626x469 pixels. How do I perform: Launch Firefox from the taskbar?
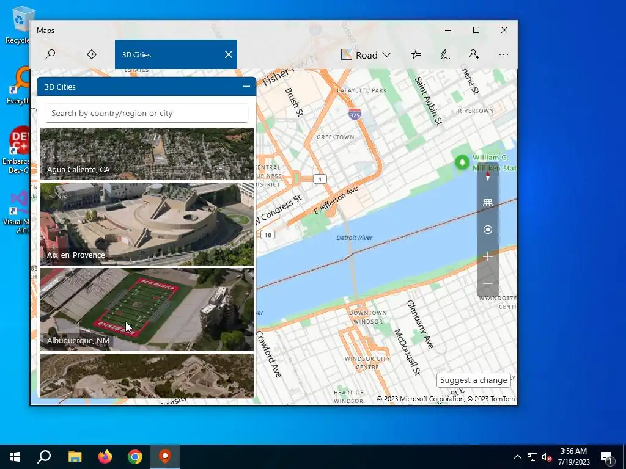point(105,457)
